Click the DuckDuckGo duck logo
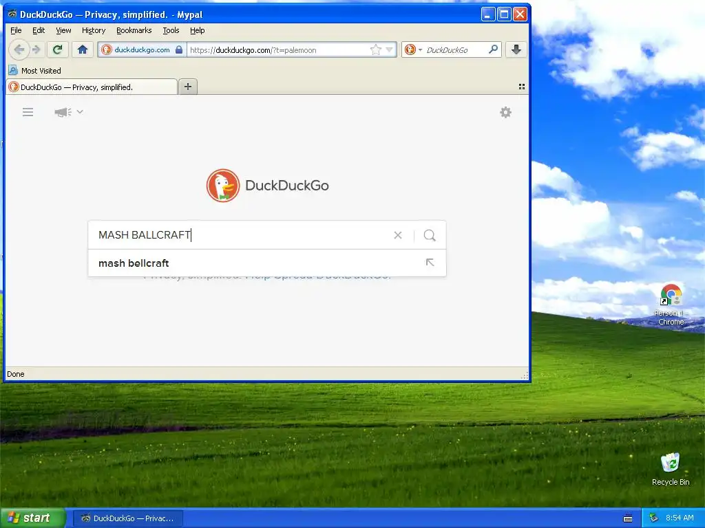Viewport: 705px width, 528px height. pyautogui.click(x=223, y=186)
